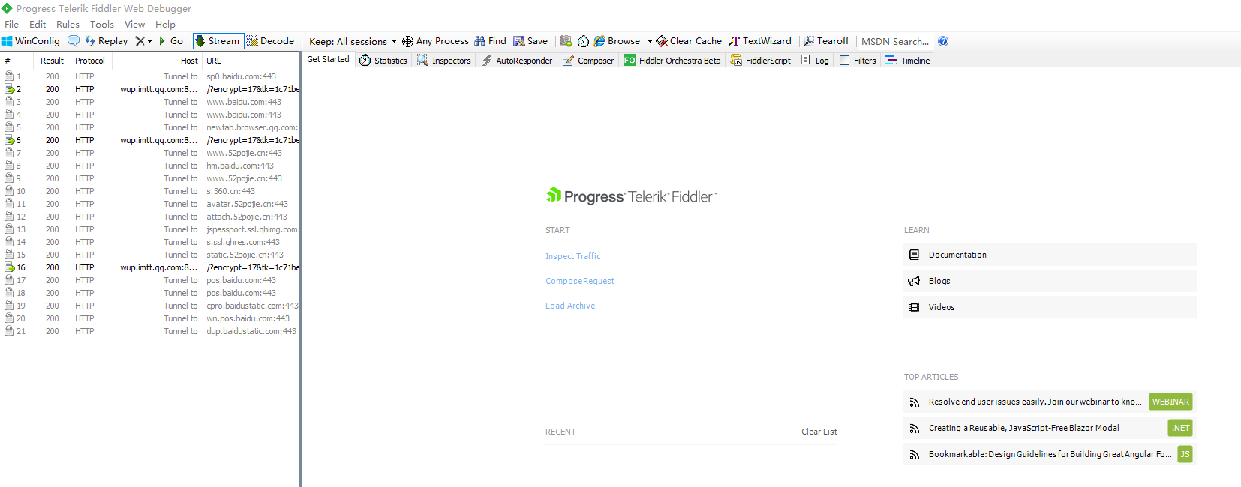Open the Remove sessions X dropdown
Screen dimensions: 1241x487
[143, 41]
